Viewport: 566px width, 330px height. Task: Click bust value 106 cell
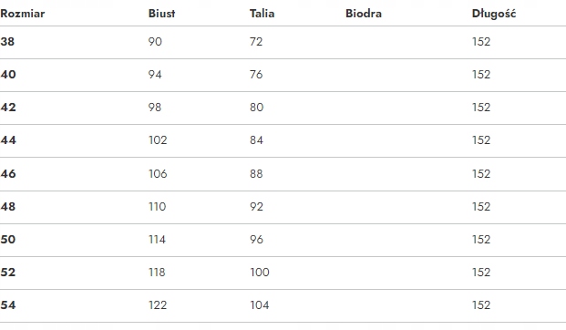point(158,174)
